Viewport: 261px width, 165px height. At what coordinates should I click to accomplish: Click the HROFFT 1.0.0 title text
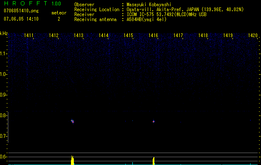[x=33, y=3]
